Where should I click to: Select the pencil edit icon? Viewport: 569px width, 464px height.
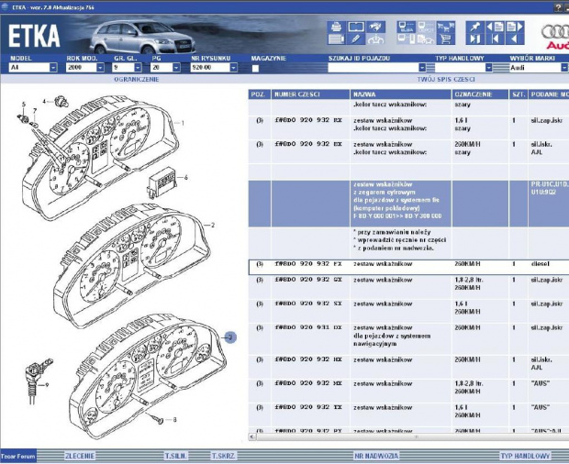356,39
